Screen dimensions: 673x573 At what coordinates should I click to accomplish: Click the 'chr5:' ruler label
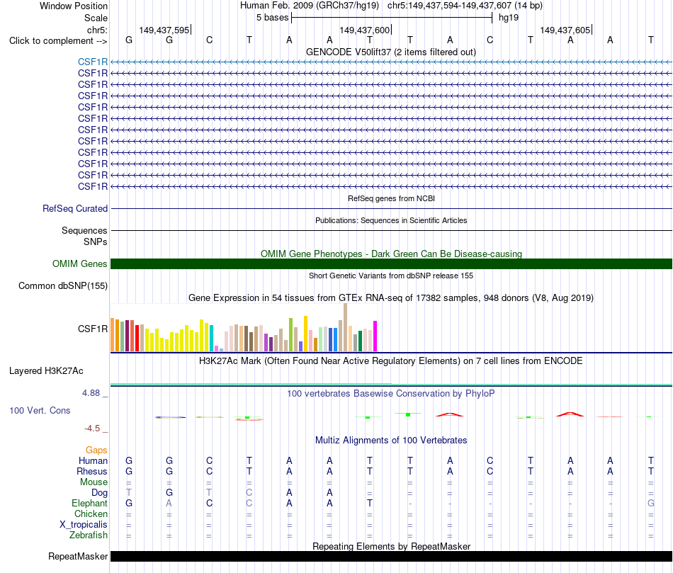click(x=97, y=30)
